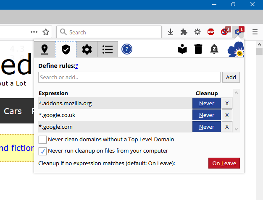This screenshot has height=200, width=263.
Task: Click the reading person snooze icon
Action: [182, 49]
